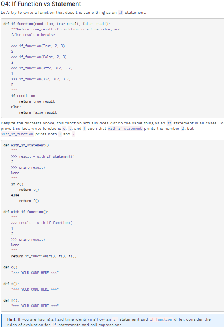Click doctest 'result = with_if_statement()'
The height and width of the screenshot is (327, 224).
tap(43, 156)
